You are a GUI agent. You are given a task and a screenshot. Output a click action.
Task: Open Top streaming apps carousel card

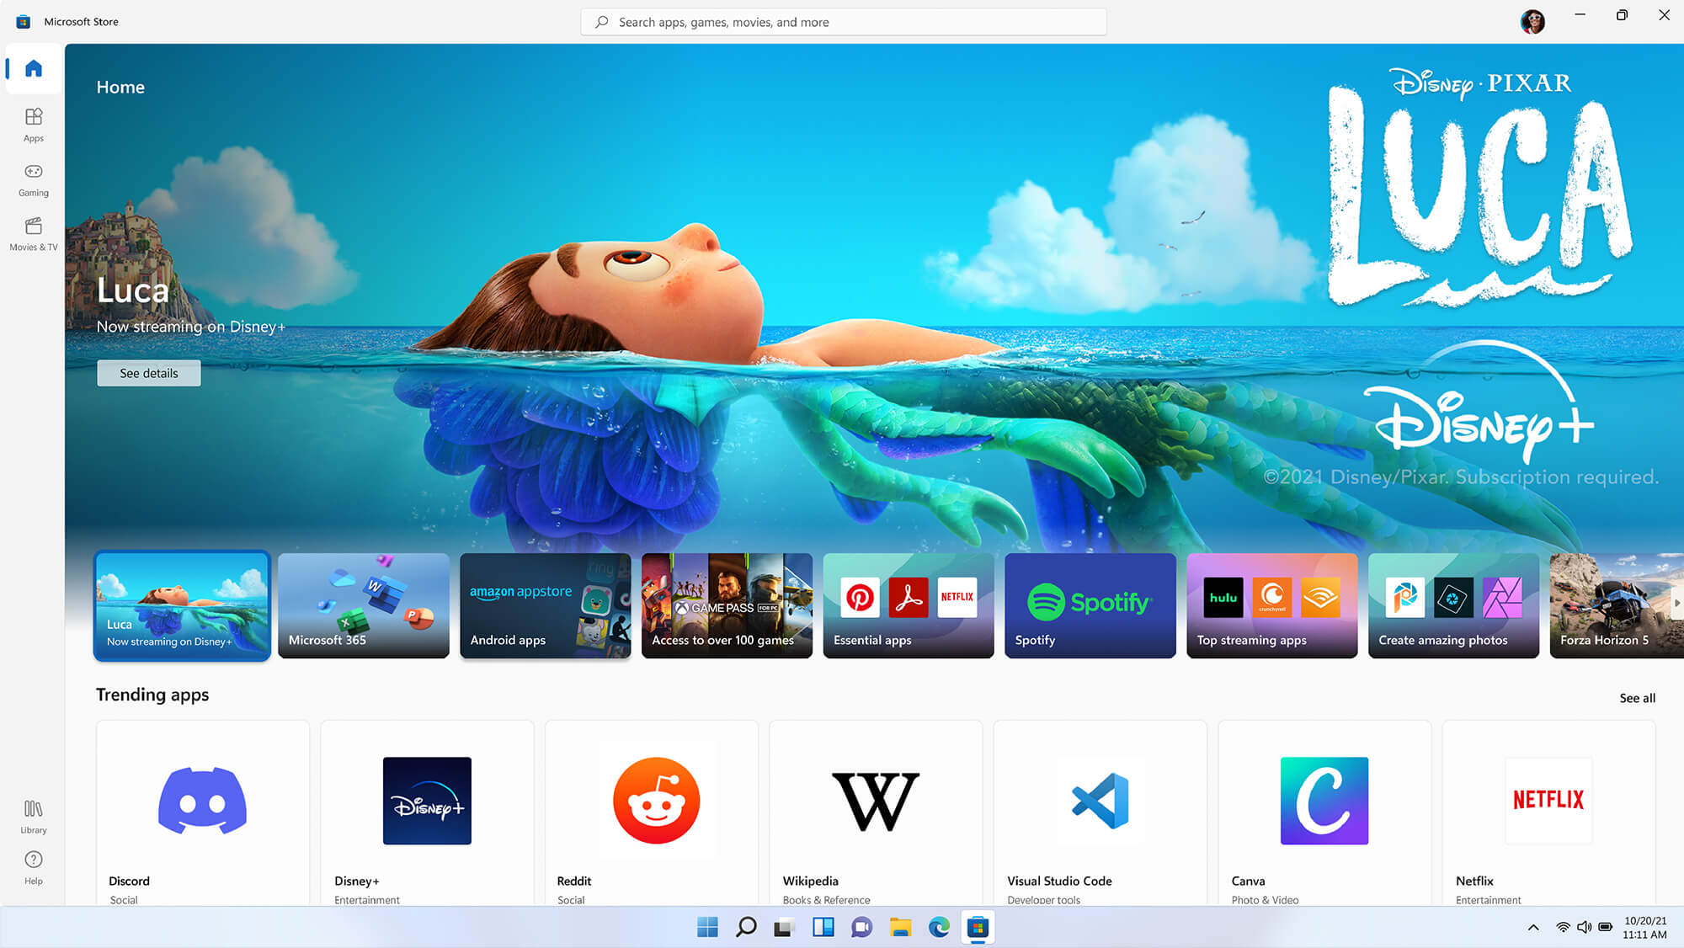pyautogui.click(x=1271, y=605)
